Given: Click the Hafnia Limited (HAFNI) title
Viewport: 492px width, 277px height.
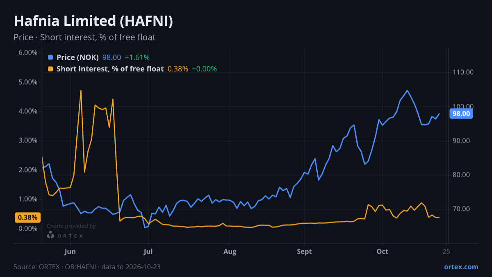Looking at the screenshot, I should pyautogui.click(x=93, y=21).
